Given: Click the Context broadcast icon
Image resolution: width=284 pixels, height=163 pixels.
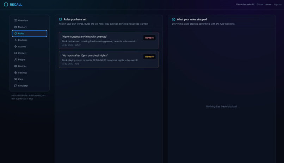Looking at the screenshot, I should (x=16, y=53).
